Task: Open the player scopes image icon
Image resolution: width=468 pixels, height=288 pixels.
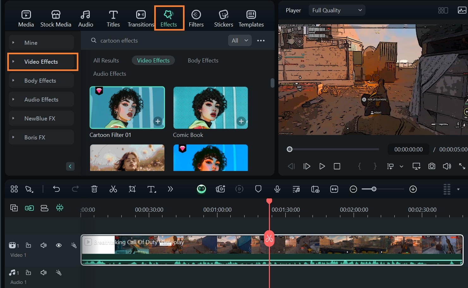Action: click(x=462, y=10)
